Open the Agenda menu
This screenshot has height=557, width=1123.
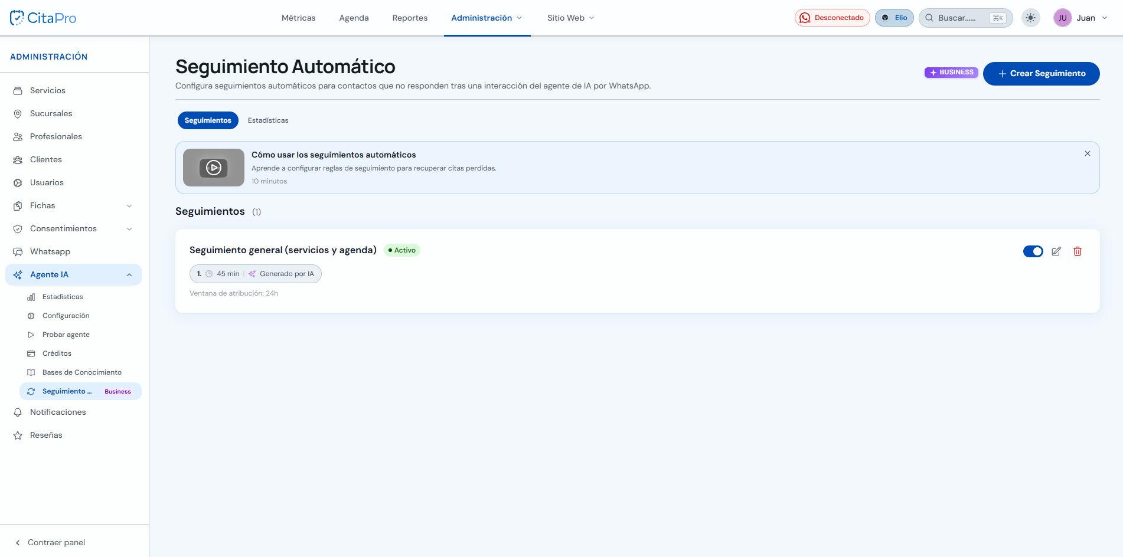point(354,18)
